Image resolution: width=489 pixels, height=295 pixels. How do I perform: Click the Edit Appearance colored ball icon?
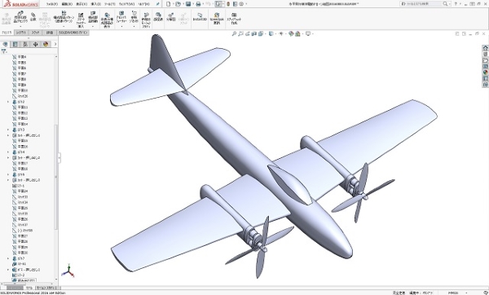click(x=291, y=33)
